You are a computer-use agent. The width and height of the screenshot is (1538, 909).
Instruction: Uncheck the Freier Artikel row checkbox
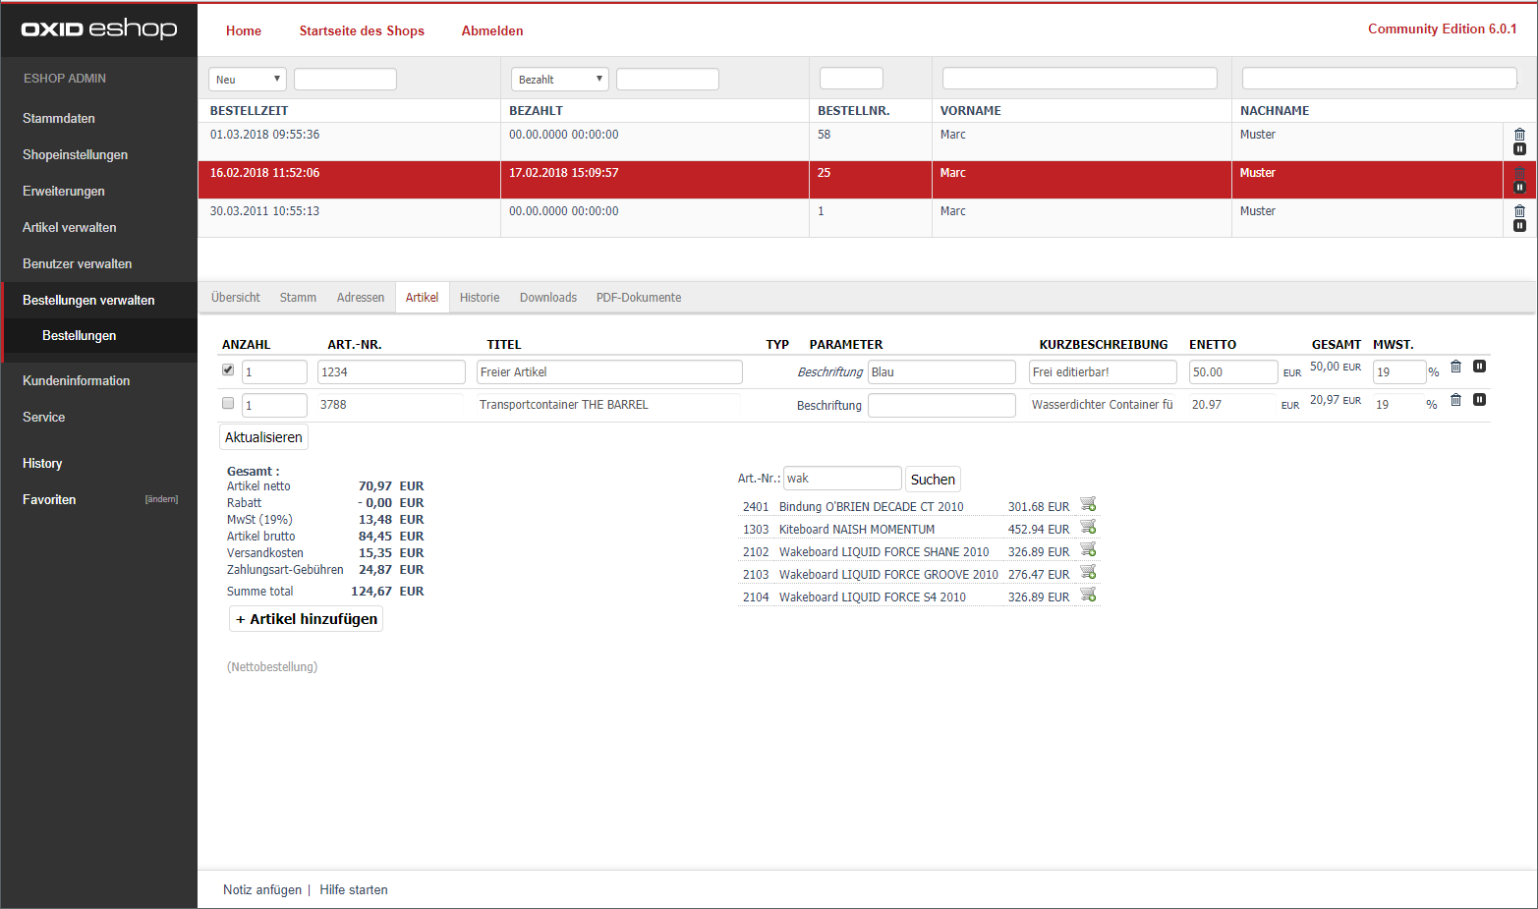pos(228,369)
